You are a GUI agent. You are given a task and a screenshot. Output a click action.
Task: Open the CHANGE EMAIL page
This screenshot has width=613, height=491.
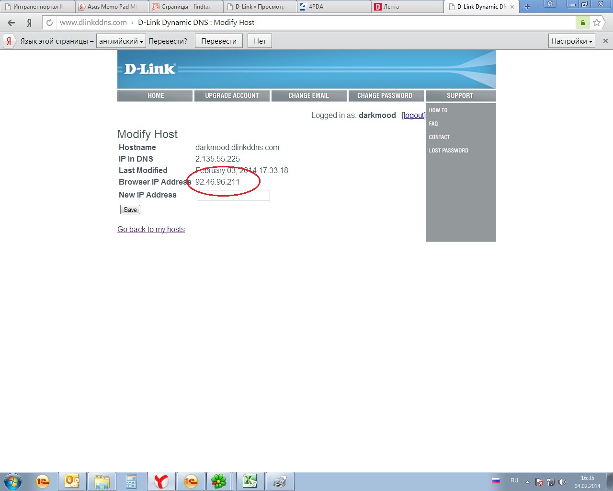pos(309,96)
